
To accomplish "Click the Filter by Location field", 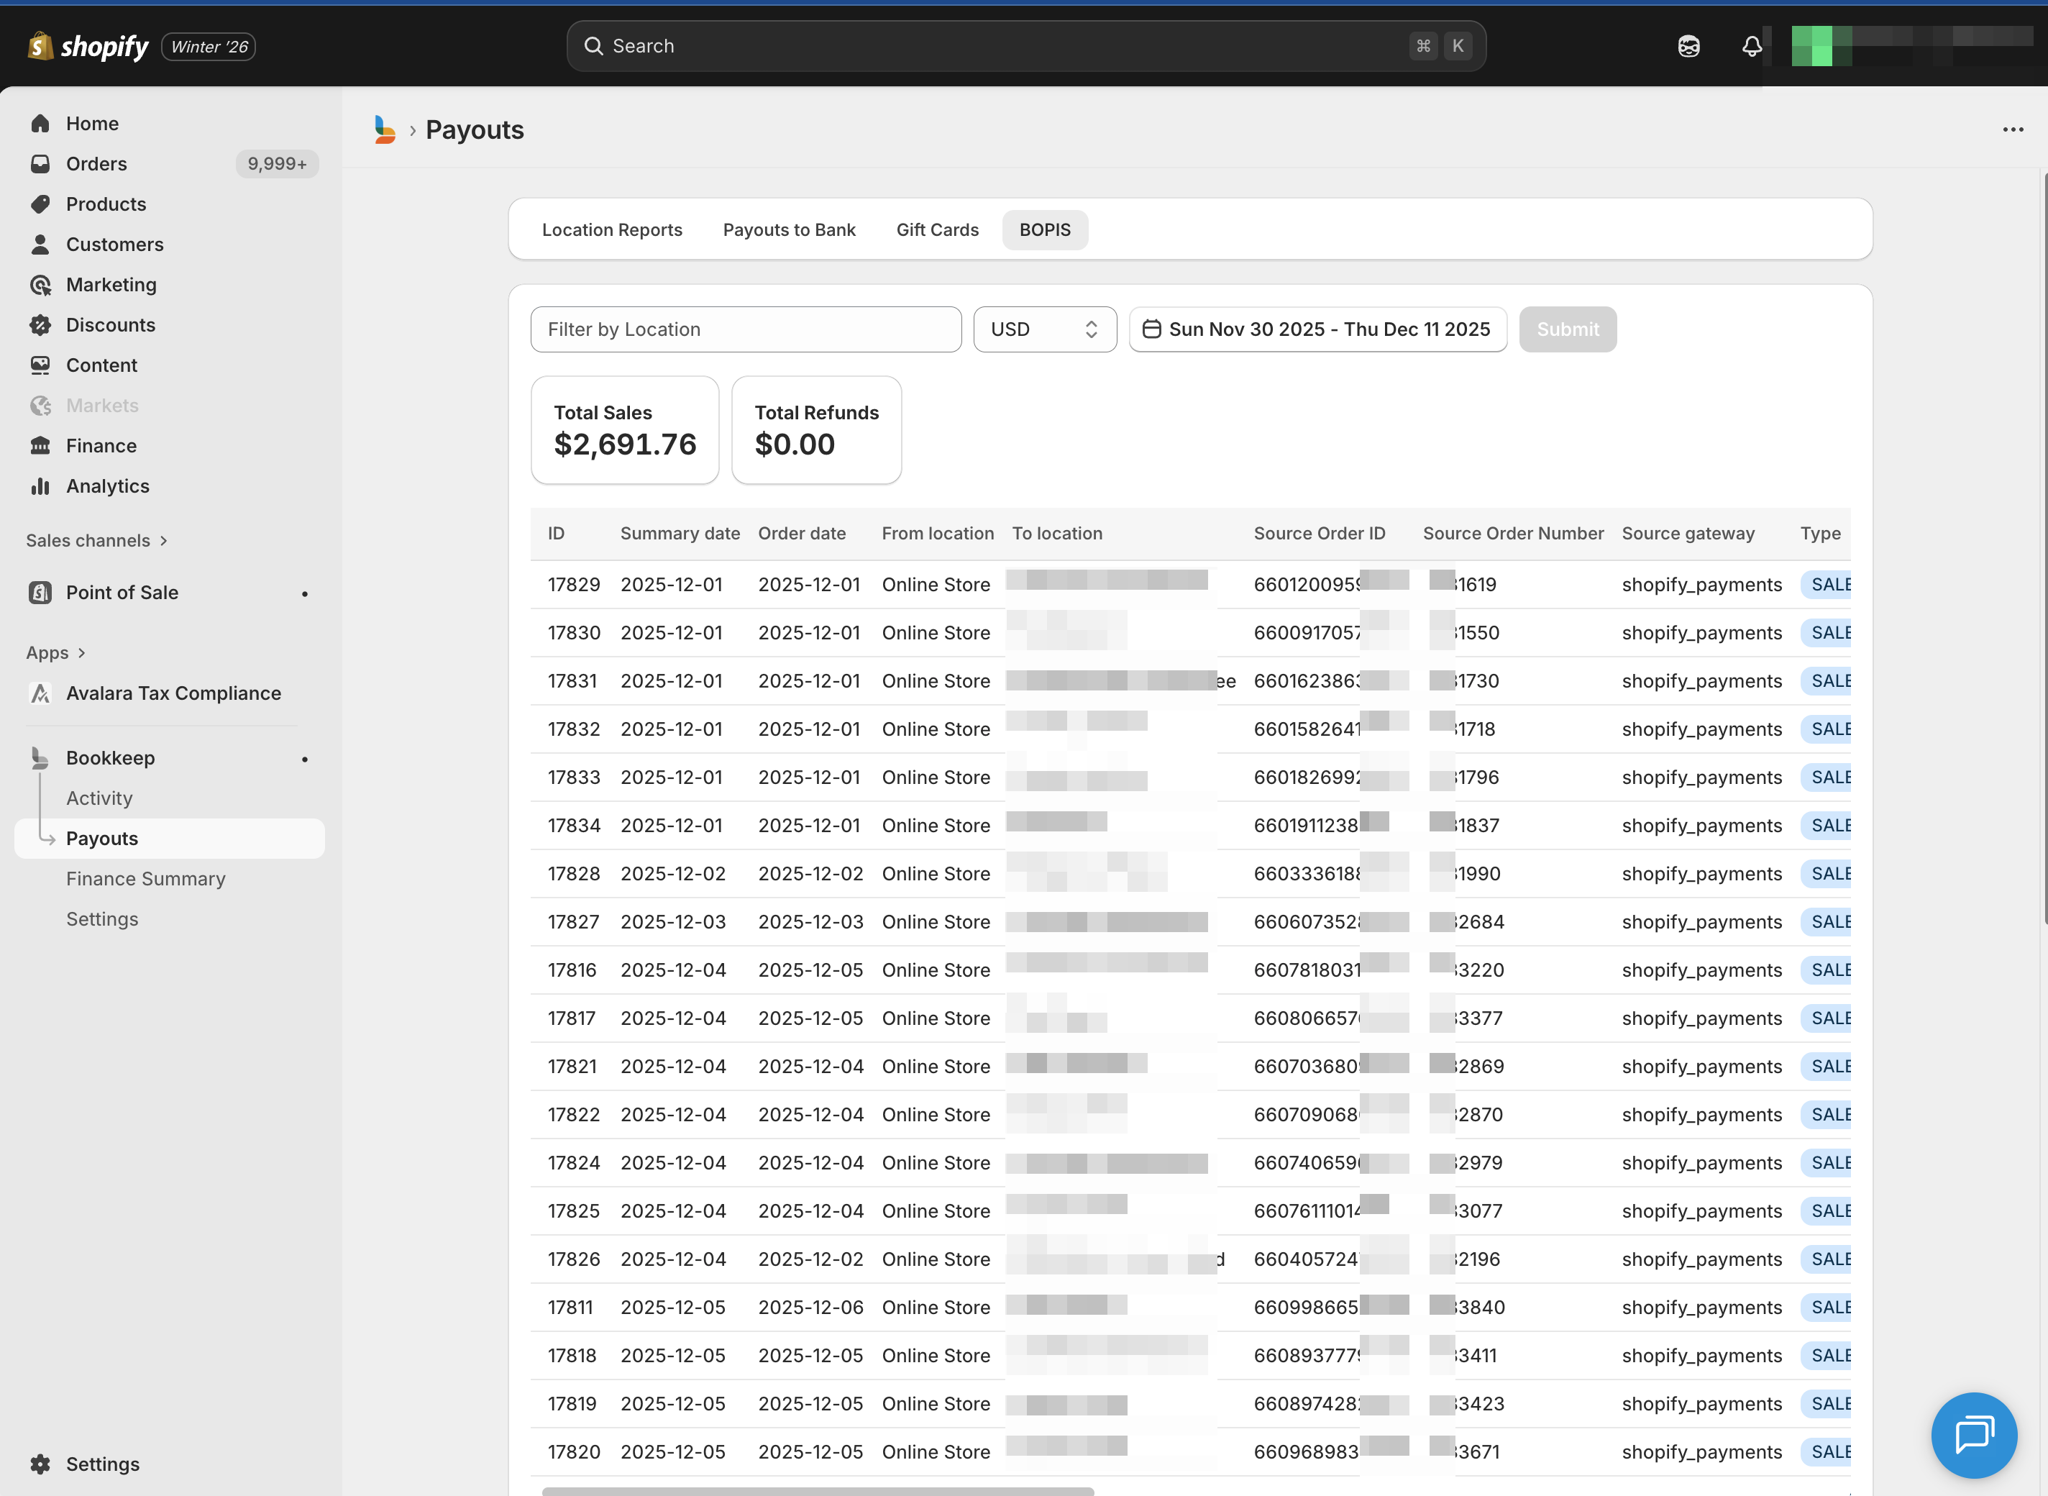I will [x=745, y=329].
